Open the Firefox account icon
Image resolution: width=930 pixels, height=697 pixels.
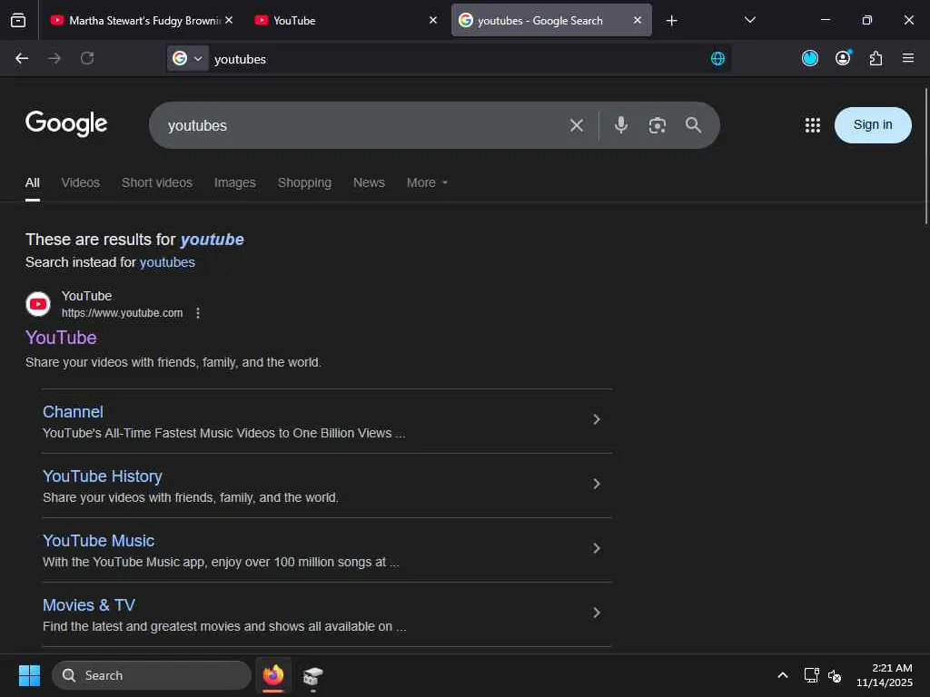pos(843,58)
